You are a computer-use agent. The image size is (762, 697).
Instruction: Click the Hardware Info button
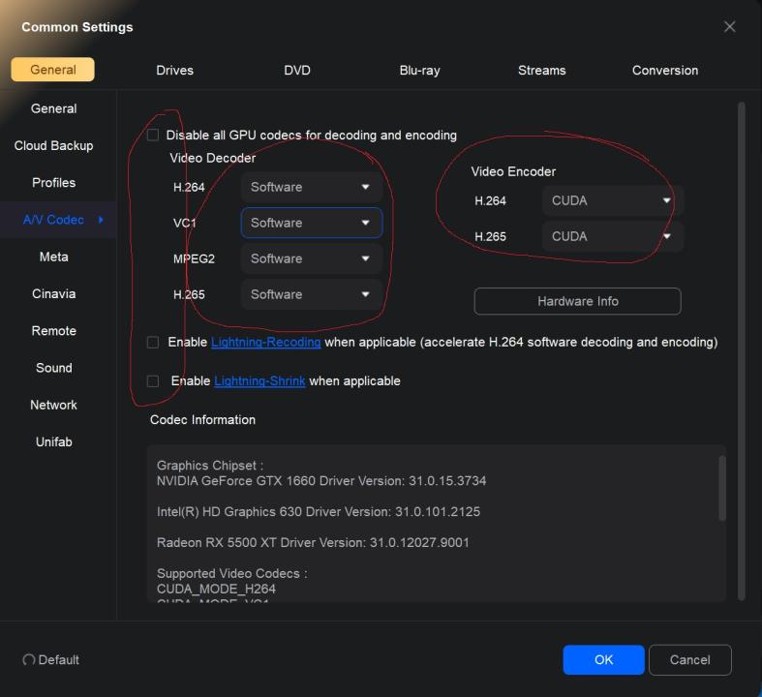(x=577, y=301)
